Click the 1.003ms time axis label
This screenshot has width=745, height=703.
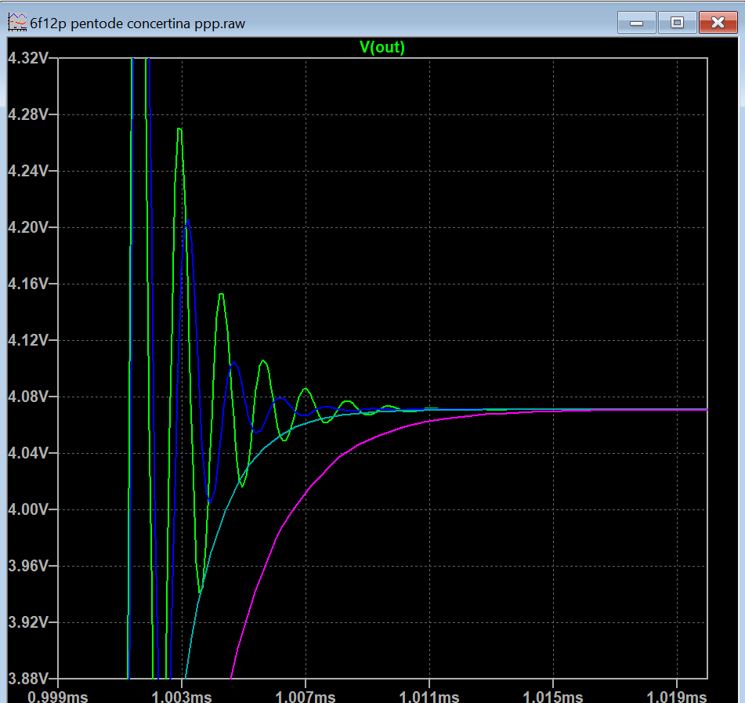tap(182, 697)
